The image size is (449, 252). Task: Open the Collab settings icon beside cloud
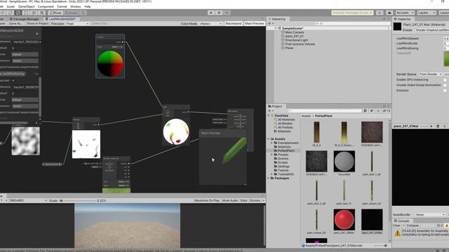click(380, 13)
